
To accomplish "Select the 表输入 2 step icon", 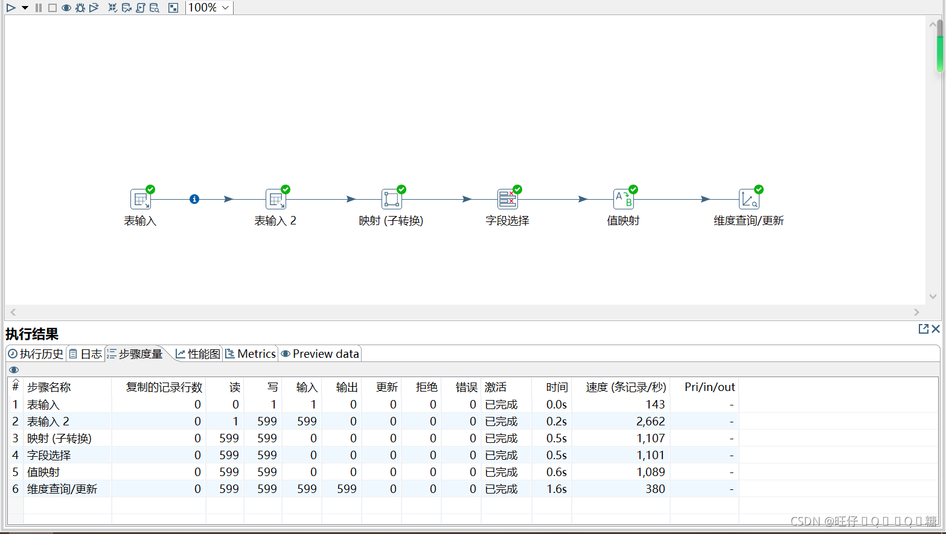I will click(276, 199).
